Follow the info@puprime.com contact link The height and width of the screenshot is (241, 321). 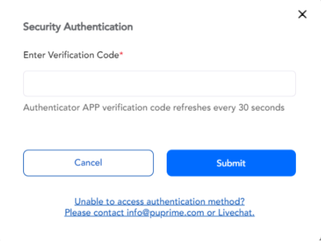pos(165,213)
